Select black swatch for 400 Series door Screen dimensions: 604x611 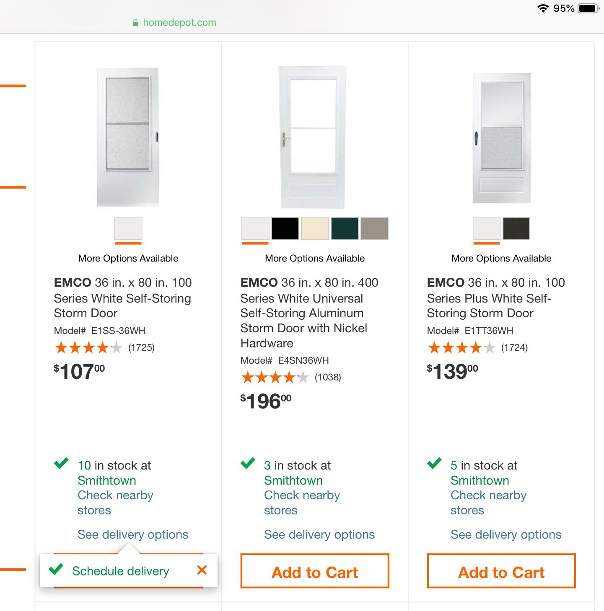pyautogui.click(x=285, y=228)
